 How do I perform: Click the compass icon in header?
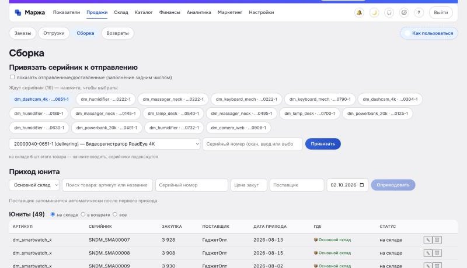404,12
